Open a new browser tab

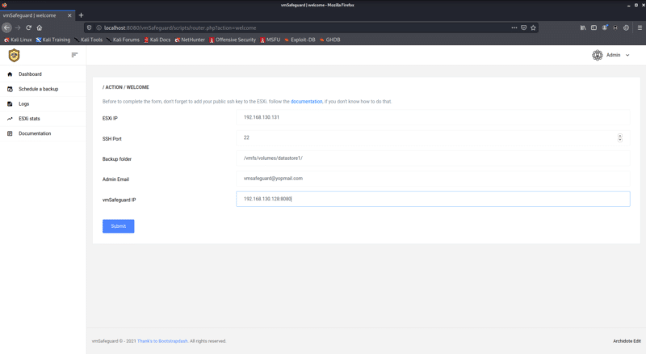coord(82,15)
